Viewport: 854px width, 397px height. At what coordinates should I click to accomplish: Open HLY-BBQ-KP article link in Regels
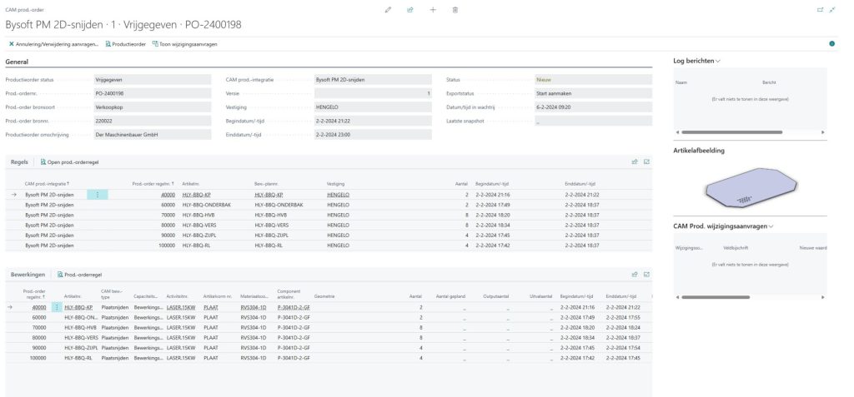point(197,194)
